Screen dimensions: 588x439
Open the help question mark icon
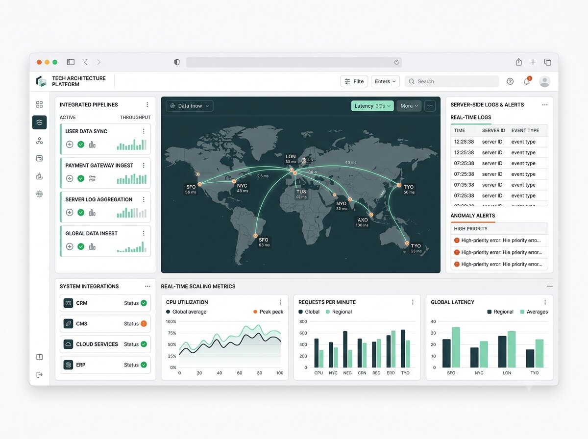[x=510, y=81]
